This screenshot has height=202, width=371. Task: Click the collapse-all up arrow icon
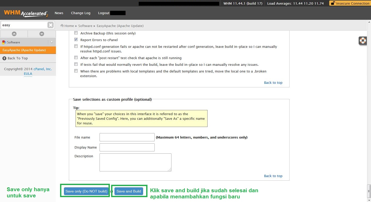[14, 34]
